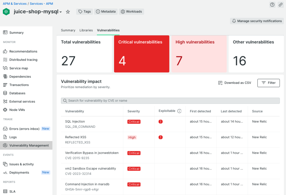Copy permalink using the link icon

tap(281, 4)
